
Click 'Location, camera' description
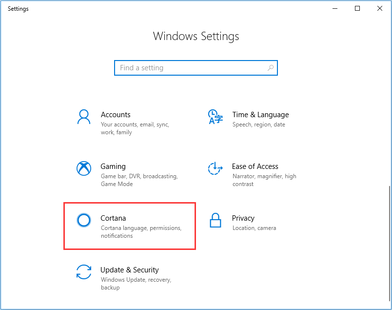(254, 228)
